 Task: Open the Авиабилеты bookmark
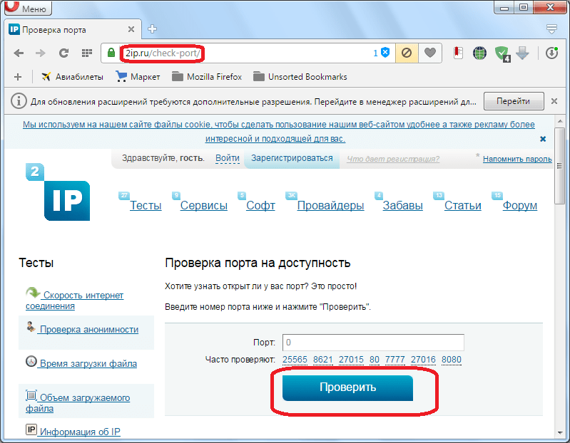point(72,77)
